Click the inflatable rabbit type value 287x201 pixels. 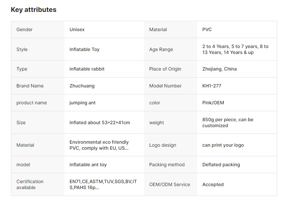click(x=87, y=69)
